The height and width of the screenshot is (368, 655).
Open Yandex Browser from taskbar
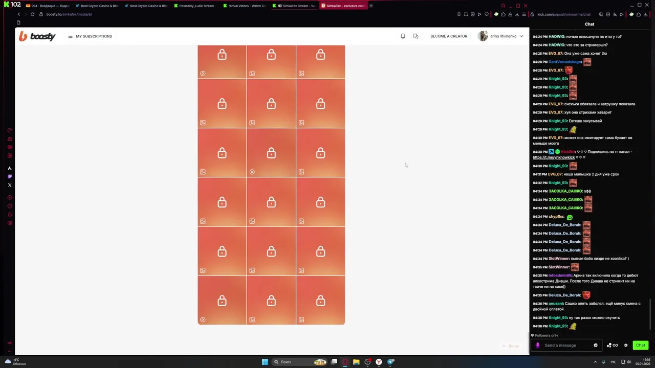(x=379, y=362)
